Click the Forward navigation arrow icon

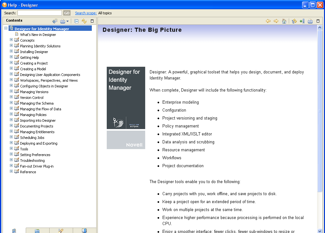tap(275, 21)
